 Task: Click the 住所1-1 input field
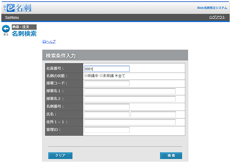[130, 122]
